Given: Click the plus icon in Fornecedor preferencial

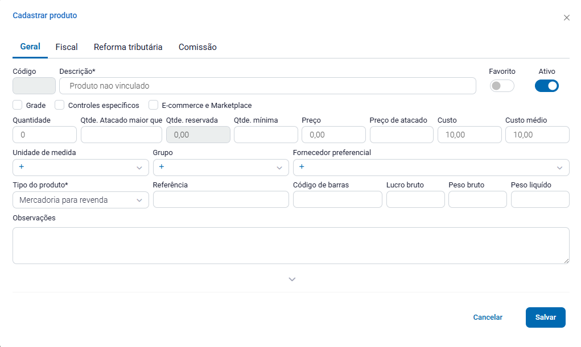Looking at the screenshot, I should (x=302, y=167).
